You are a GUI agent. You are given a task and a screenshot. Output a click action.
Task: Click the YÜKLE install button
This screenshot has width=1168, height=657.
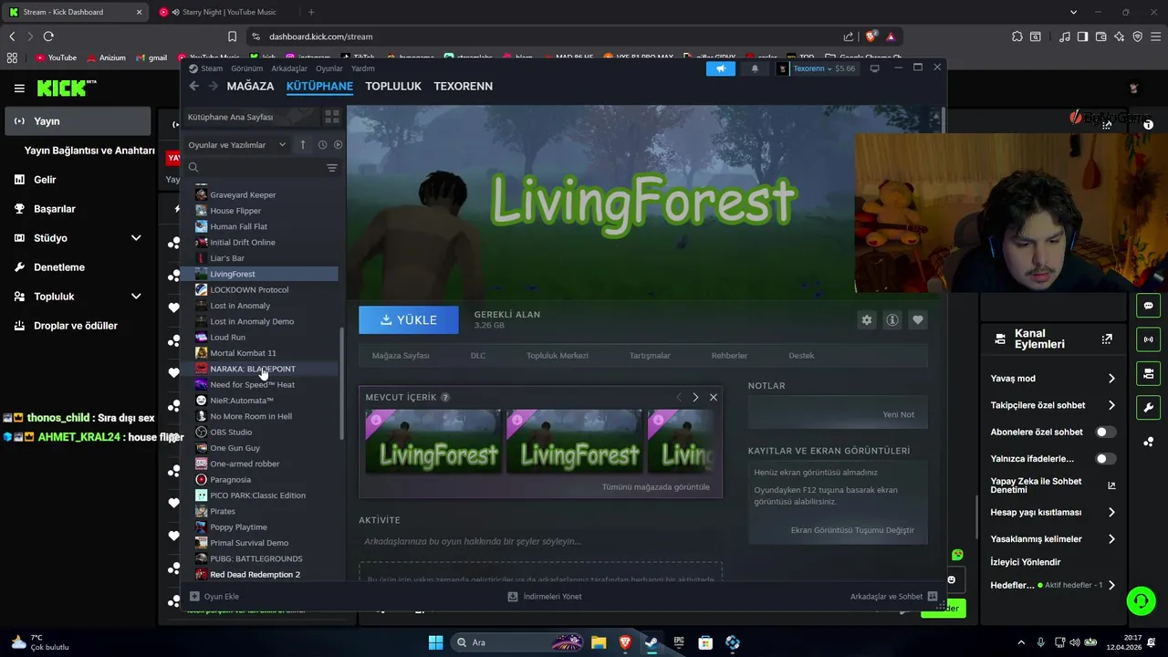[409, 320]
